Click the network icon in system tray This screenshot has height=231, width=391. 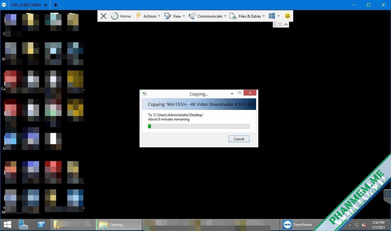[357, 225]
